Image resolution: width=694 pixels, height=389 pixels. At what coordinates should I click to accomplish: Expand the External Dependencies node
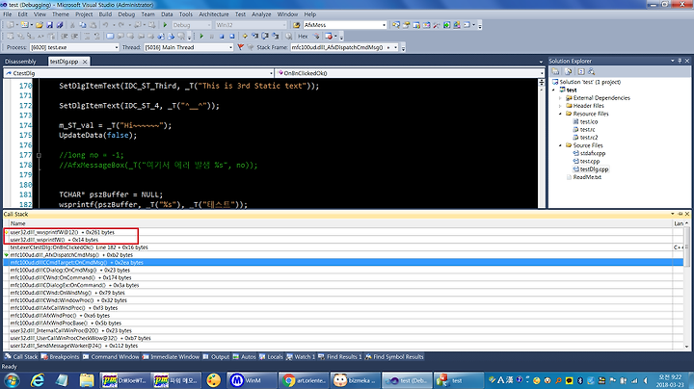[x=560, y=98]
